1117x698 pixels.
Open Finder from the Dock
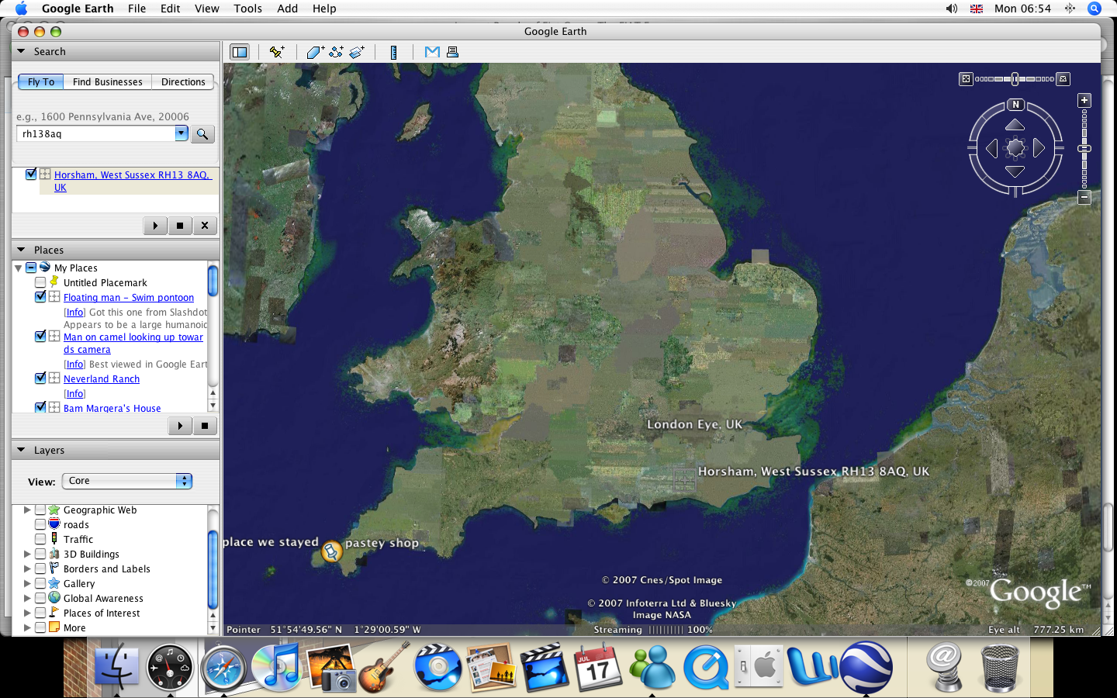coord(117,668)
